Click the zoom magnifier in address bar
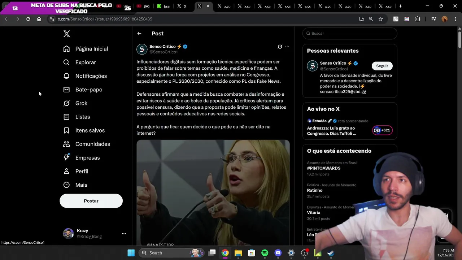Image resolution: width=462 pixels, height=260 pixels. [371, 19]
